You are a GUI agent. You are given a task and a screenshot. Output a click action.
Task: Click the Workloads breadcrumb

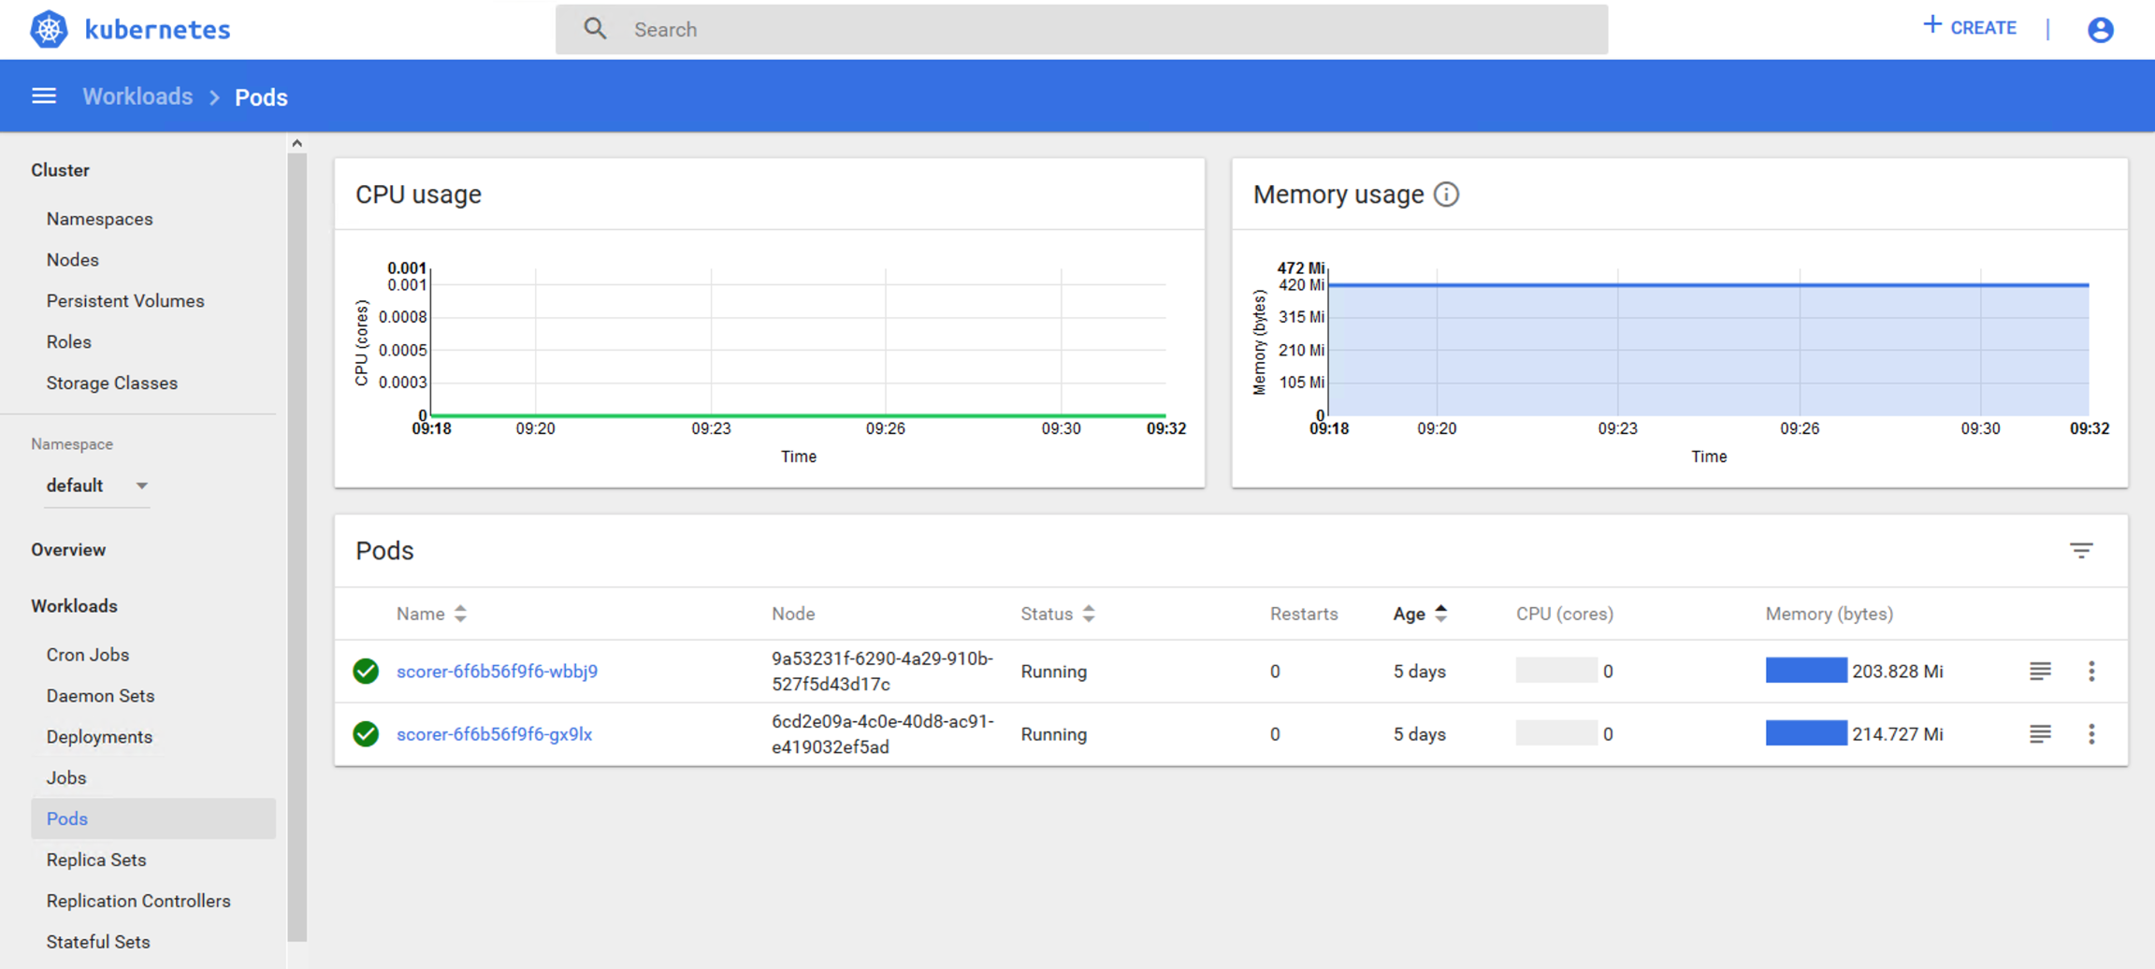pos(137,97)
